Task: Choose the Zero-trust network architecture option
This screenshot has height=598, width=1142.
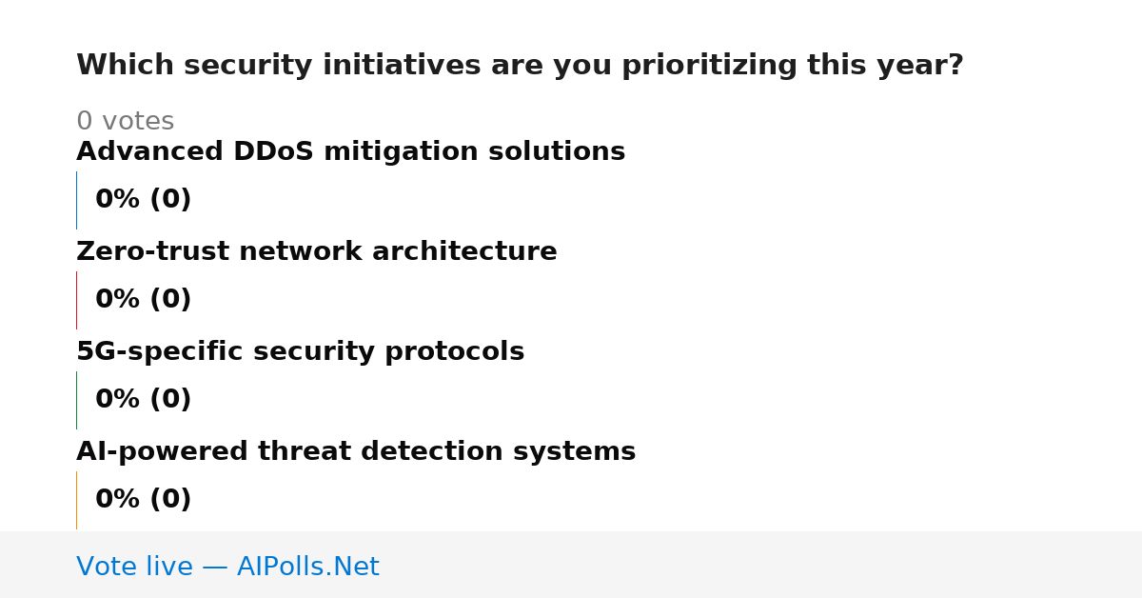Action: (316, 252)
